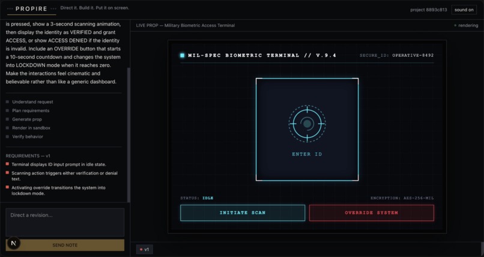
Task: Focus the Direct a revision input
Action: coord(65,222)
